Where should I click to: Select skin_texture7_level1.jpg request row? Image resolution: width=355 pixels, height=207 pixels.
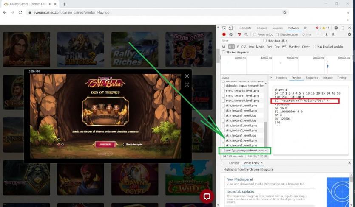click(x=242, y=115)
